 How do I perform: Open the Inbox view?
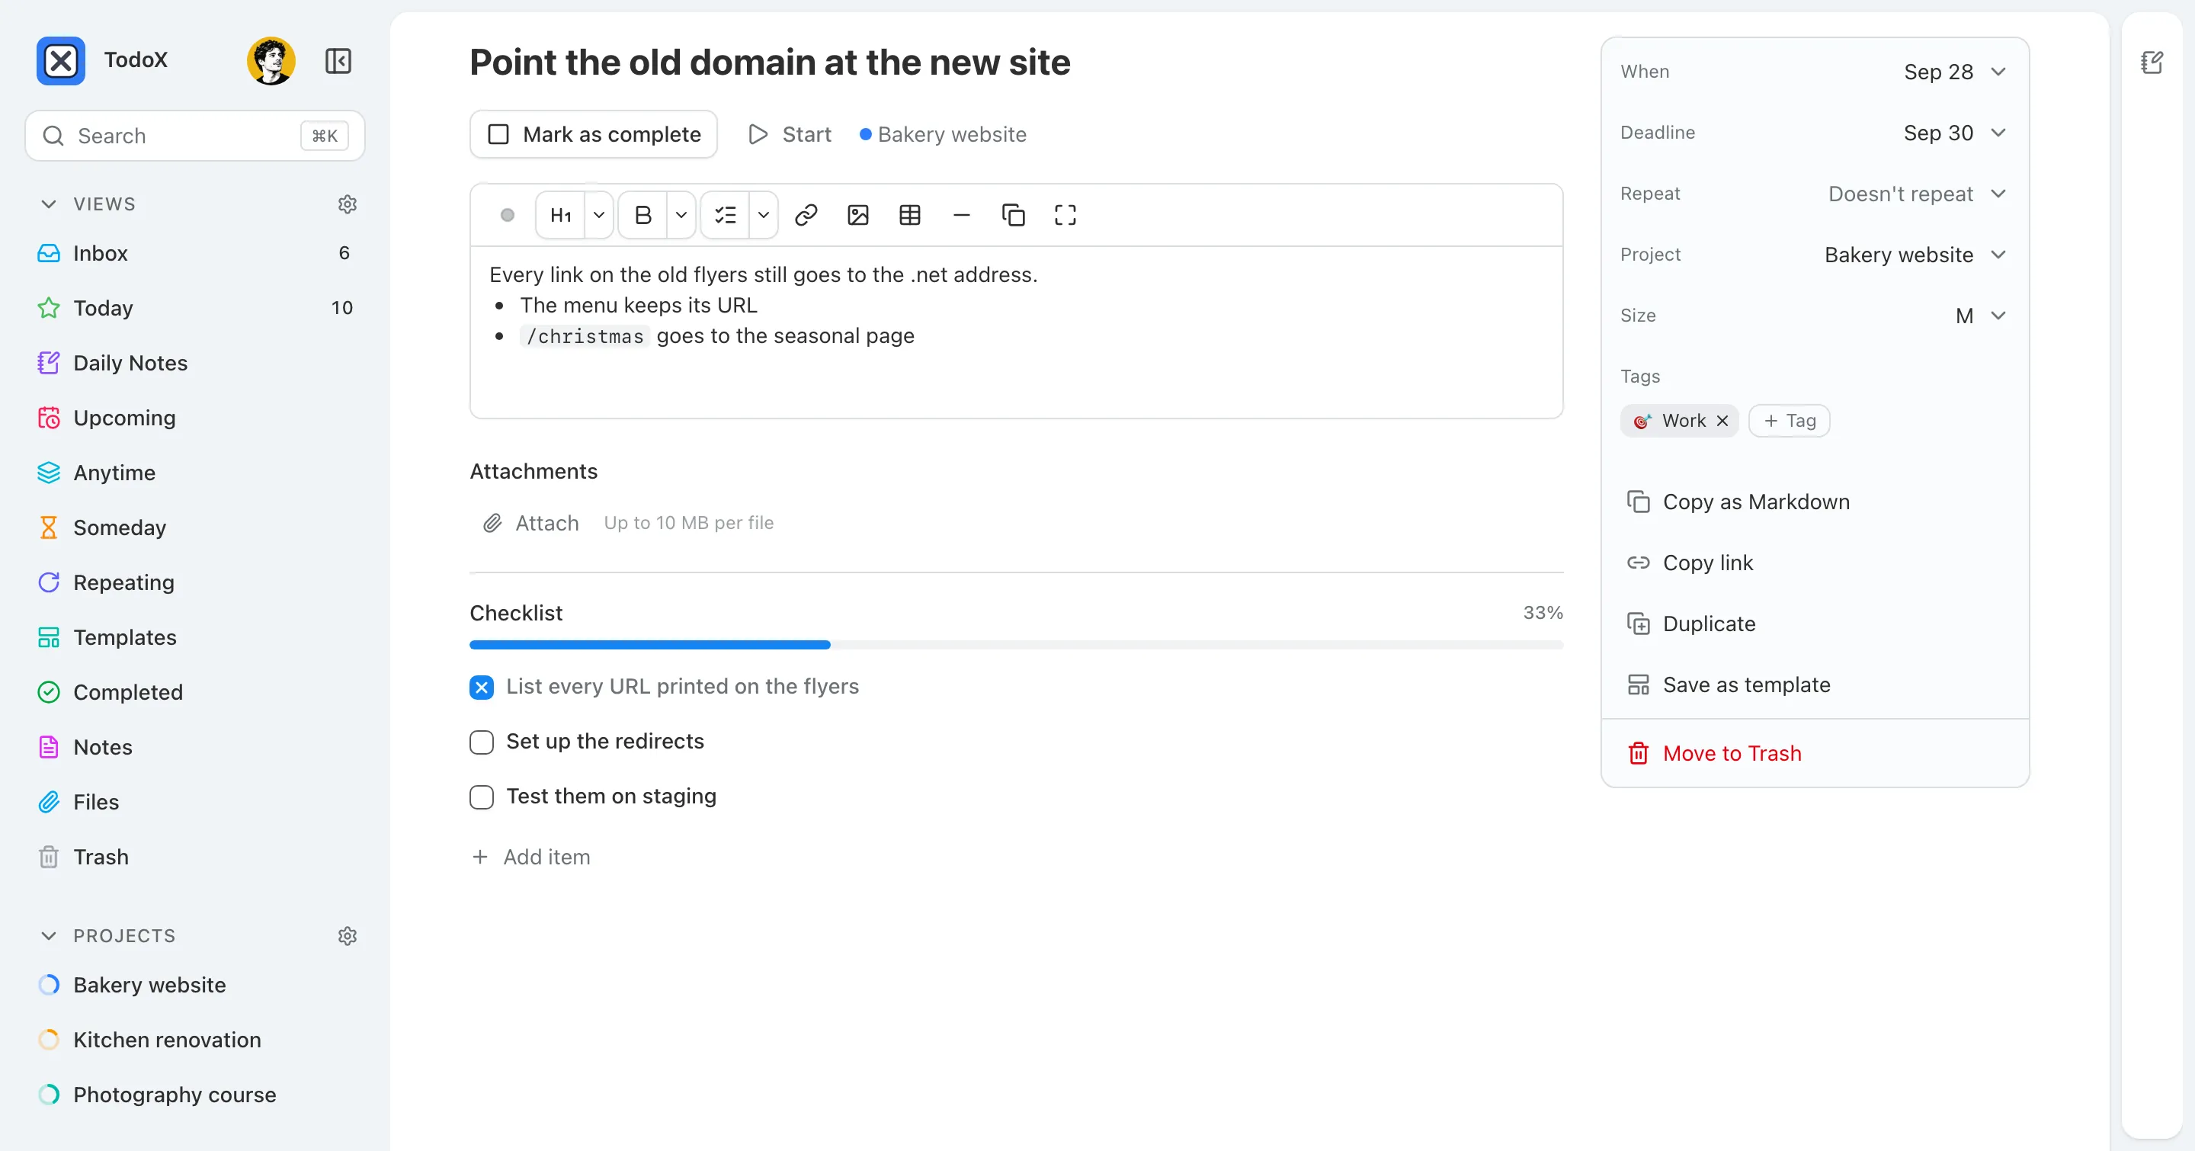195,253
